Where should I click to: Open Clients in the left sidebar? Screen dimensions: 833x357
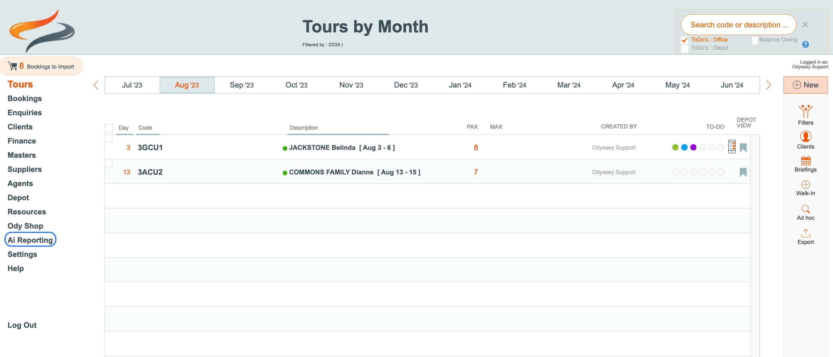coord(20,127)
